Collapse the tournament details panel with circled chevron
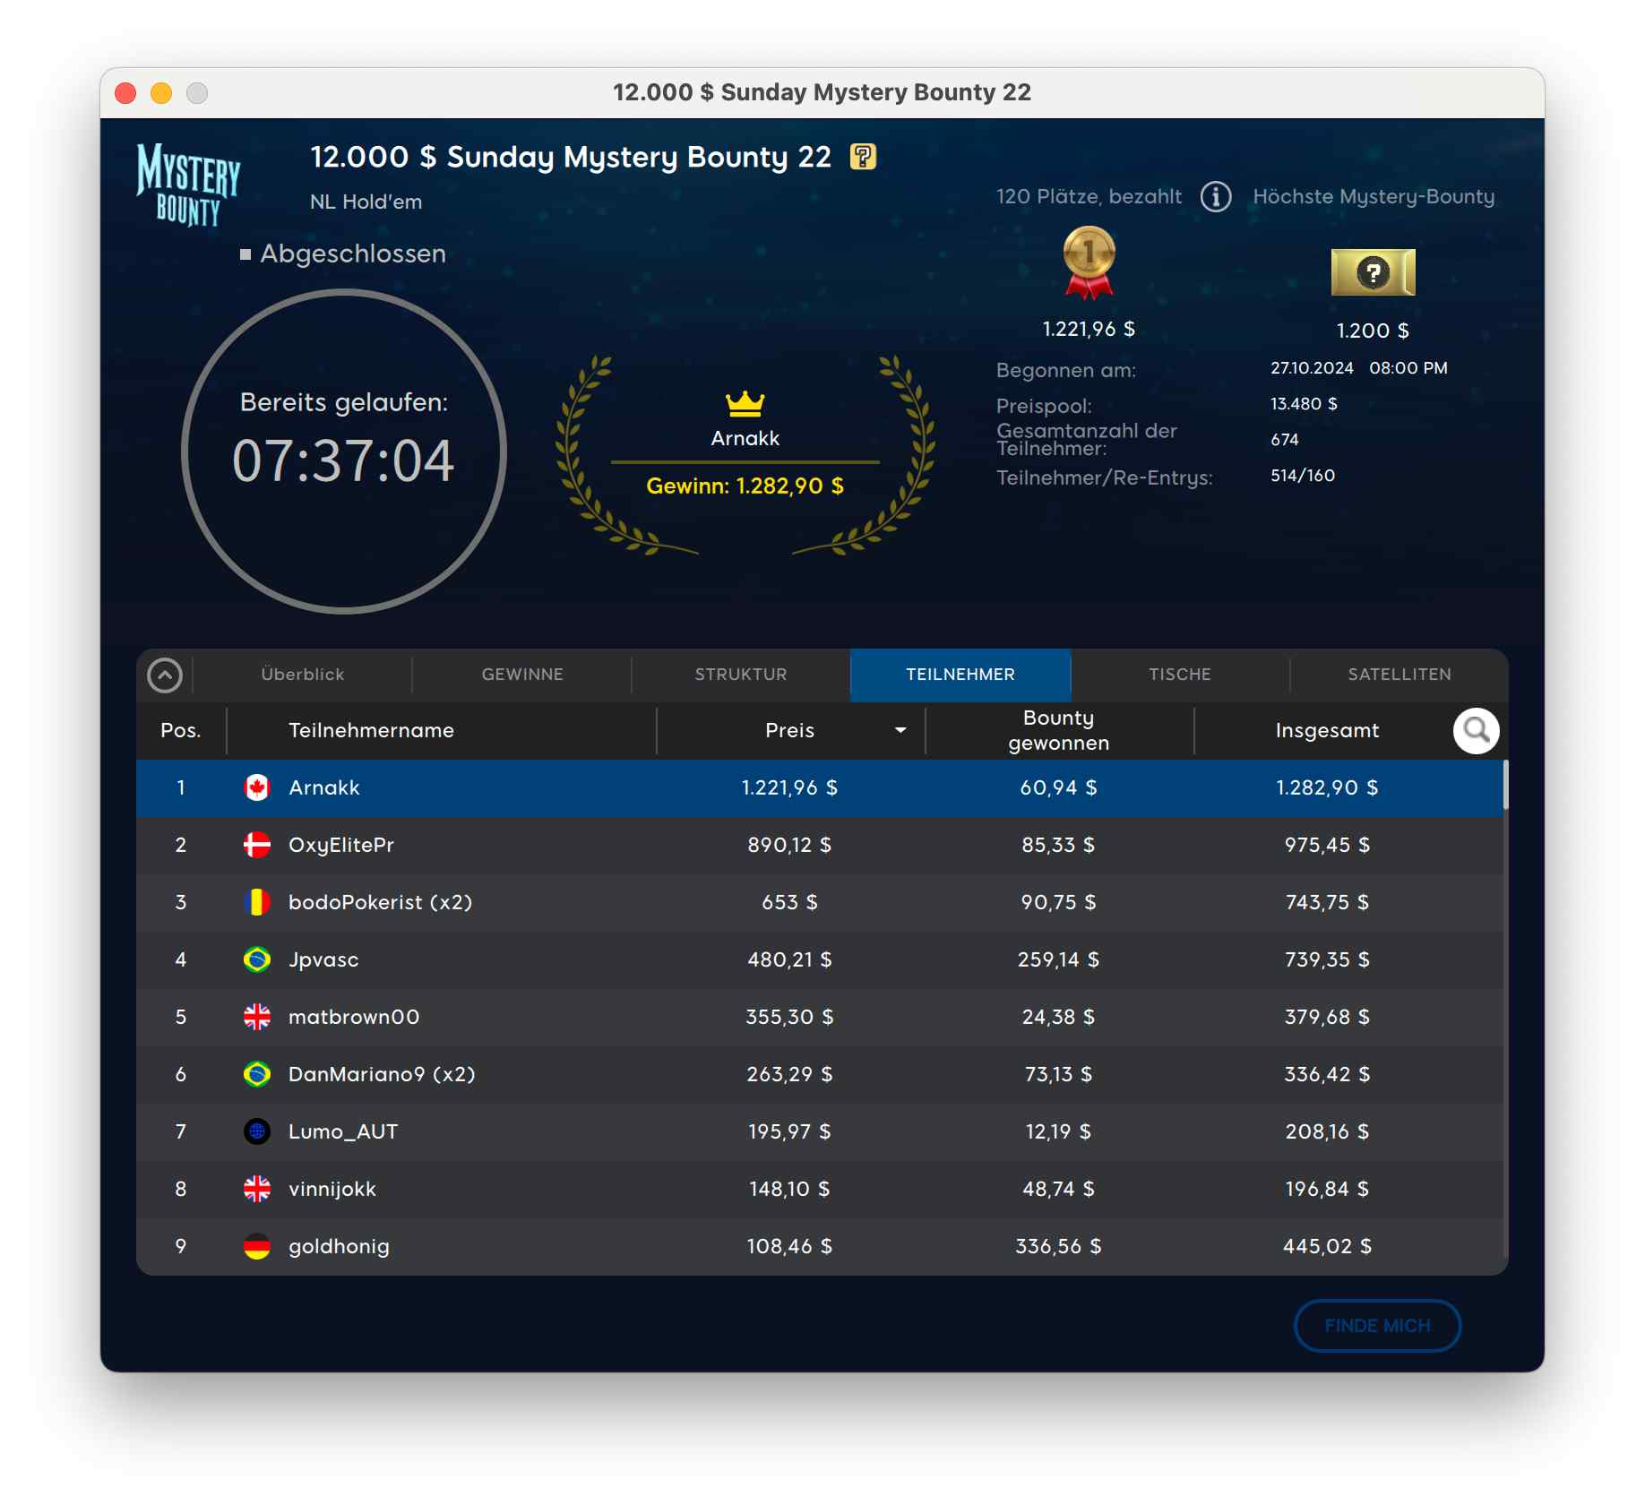 tap(165, 675)
